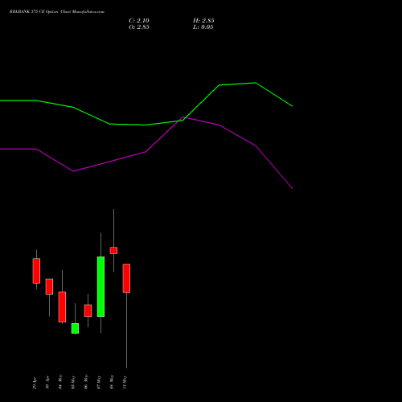Click the '07 May' date axis label
Image resolution: width=402 pixels, height=402 pixels.
[99, 382]
